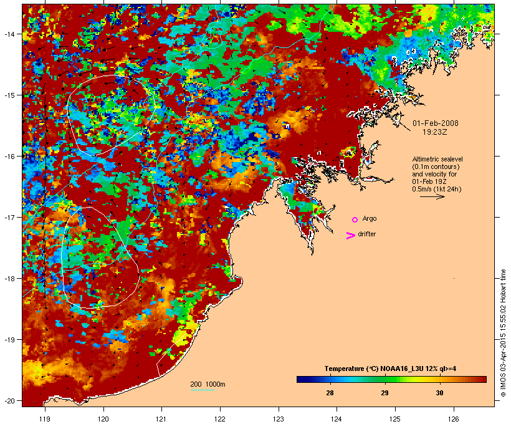
Task: Click the longitude axis label 125
Action: click(x=395, y=419)
